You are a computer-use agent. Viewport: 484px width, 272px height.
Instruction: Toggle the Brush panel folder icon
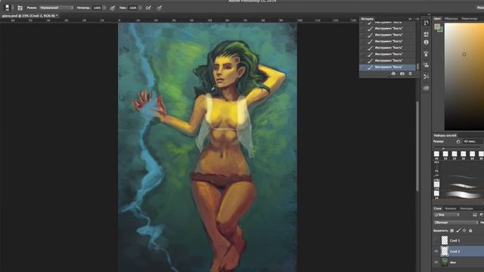[20, 8]
